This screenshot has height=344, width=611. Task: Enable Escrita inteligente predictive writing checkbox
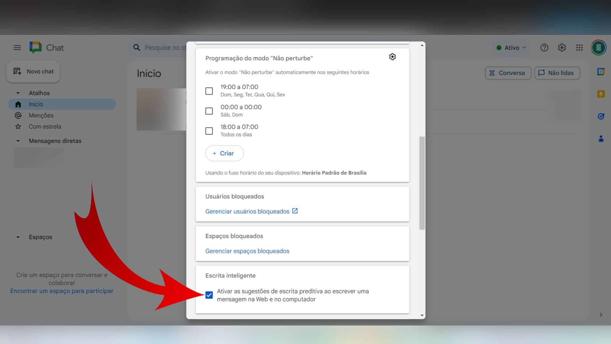[x=209, y=295]
